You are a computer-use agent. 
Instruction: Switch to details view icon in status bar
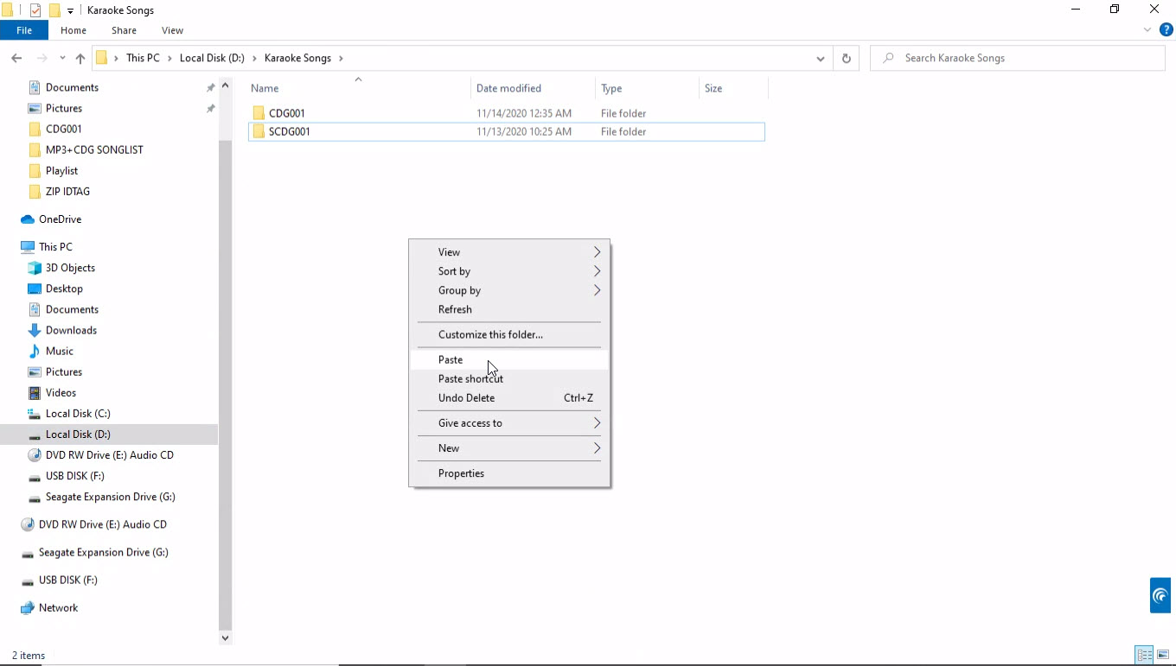coord(1144,655)
